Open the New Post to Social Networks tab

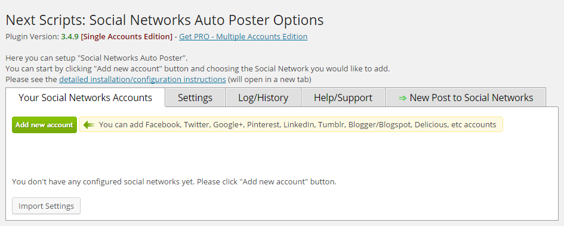(x=466, y=98)
